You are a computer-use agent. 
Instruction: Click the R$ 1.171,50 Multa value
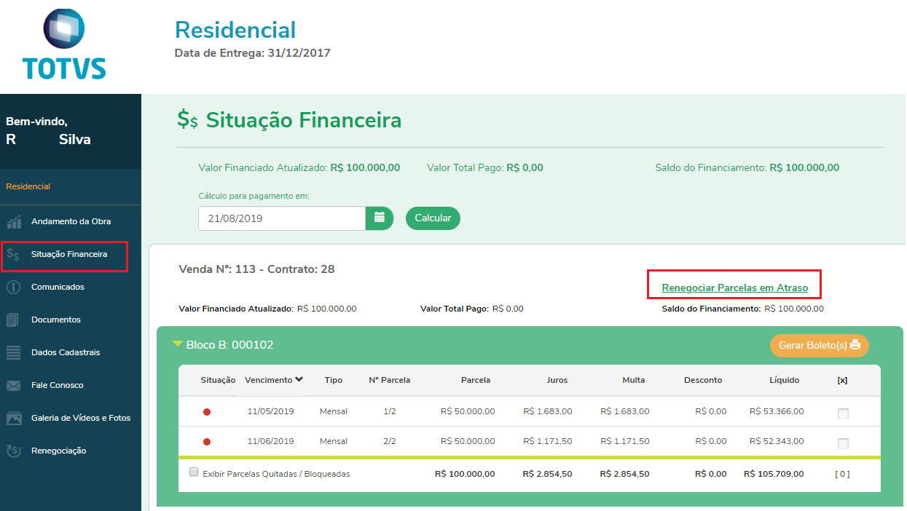click(x=625, y=441)
